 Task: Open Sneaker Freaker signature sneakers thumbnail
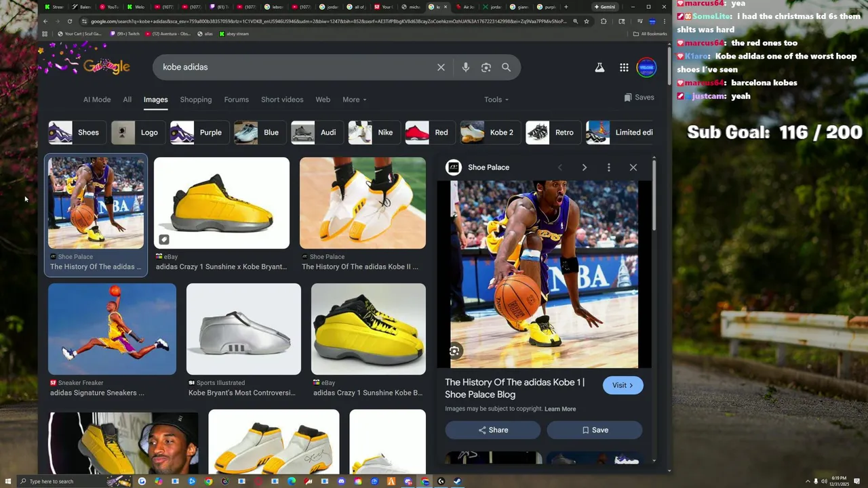pos(112,329)
